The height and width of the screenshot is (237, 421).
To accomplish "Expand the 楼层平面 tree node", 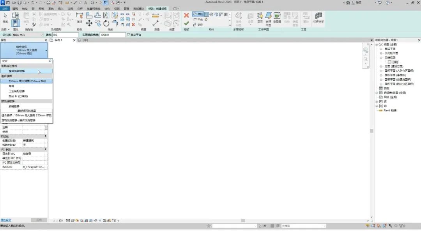I will coord(381,49).
